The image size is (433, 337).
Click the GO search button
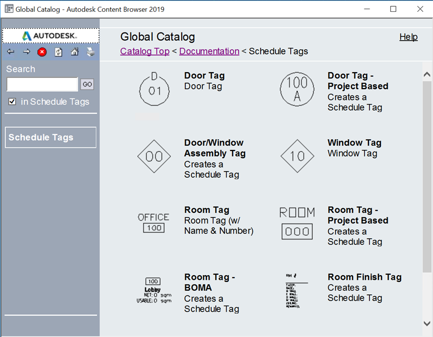(x=87, y=85)
